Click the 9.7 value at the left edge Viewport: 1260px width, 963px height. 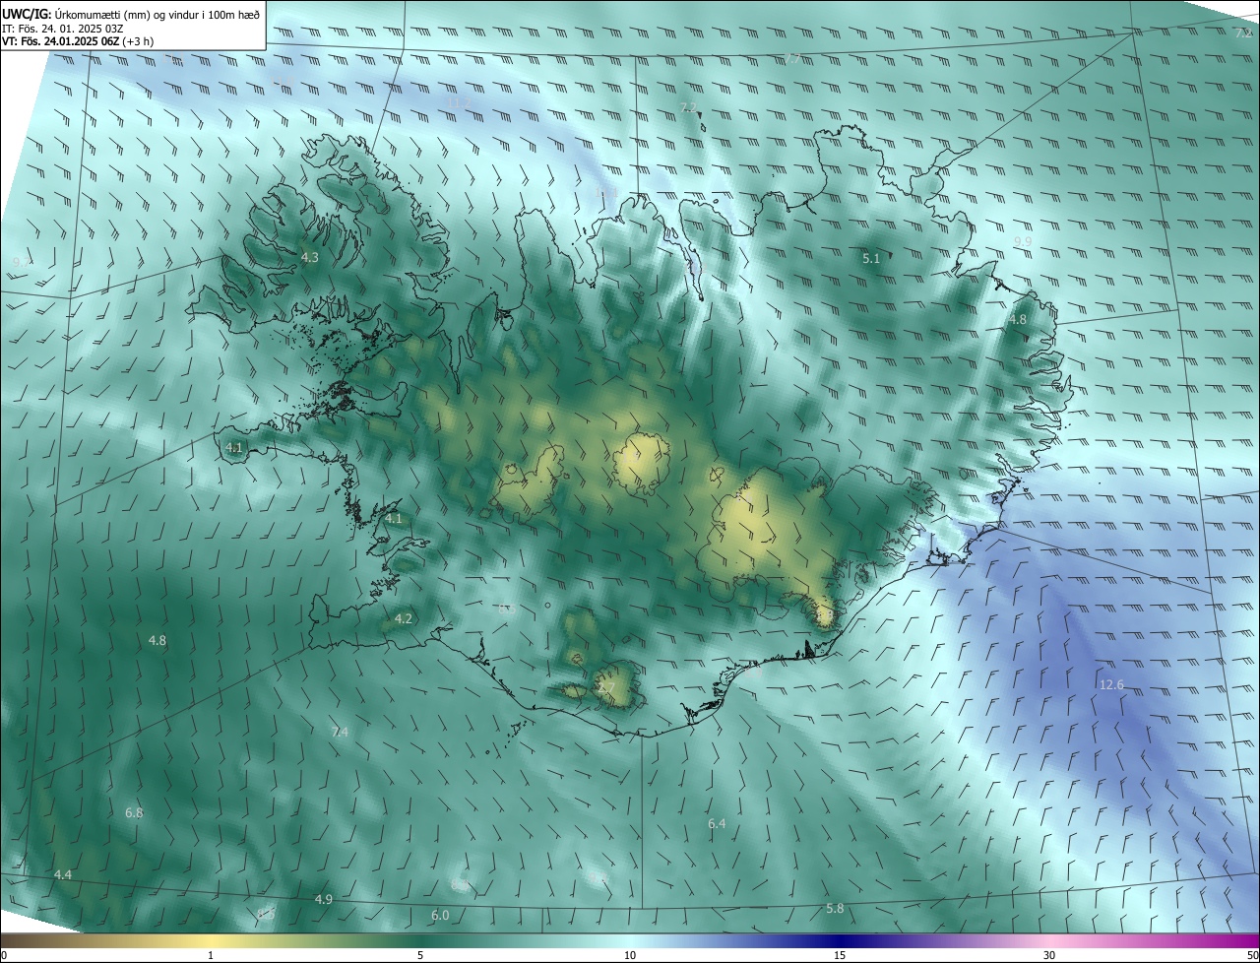(x=22, y=262)
